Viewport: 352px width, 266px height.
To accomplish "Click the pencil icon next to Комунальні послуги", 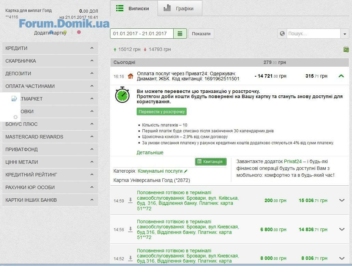I will (x=186, y=171).
